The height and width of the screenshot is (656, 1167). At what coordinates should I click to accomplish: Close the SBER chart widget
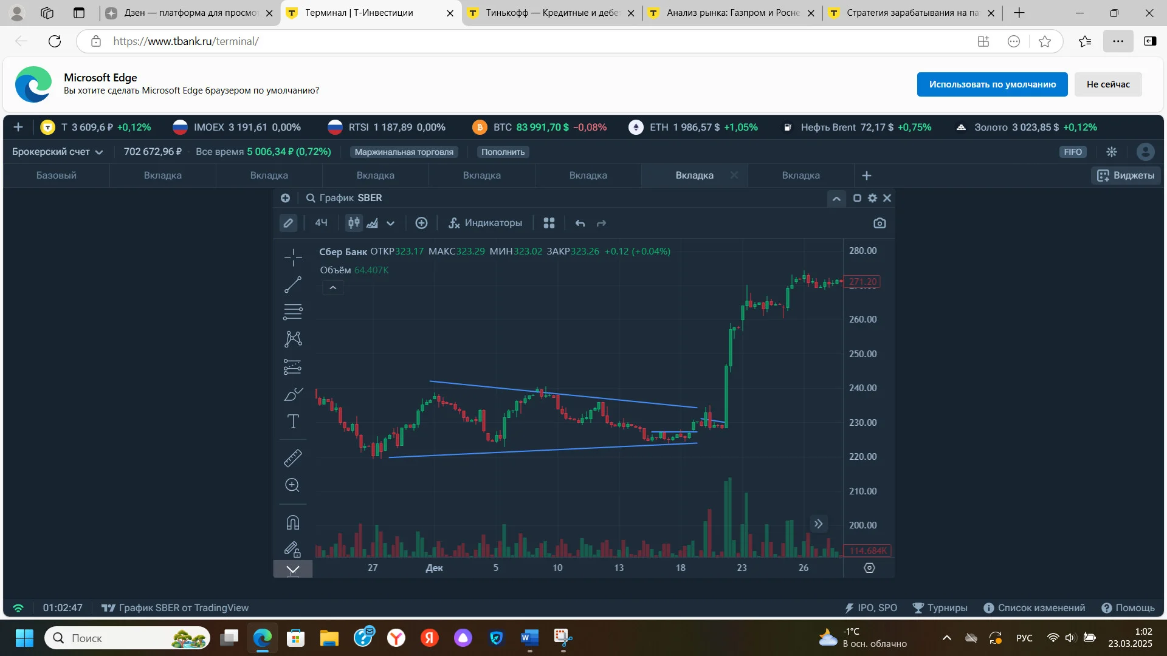coord(887,198)
